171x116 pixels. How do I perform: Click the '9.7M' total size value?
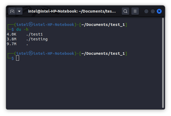(x=11, y=44)
